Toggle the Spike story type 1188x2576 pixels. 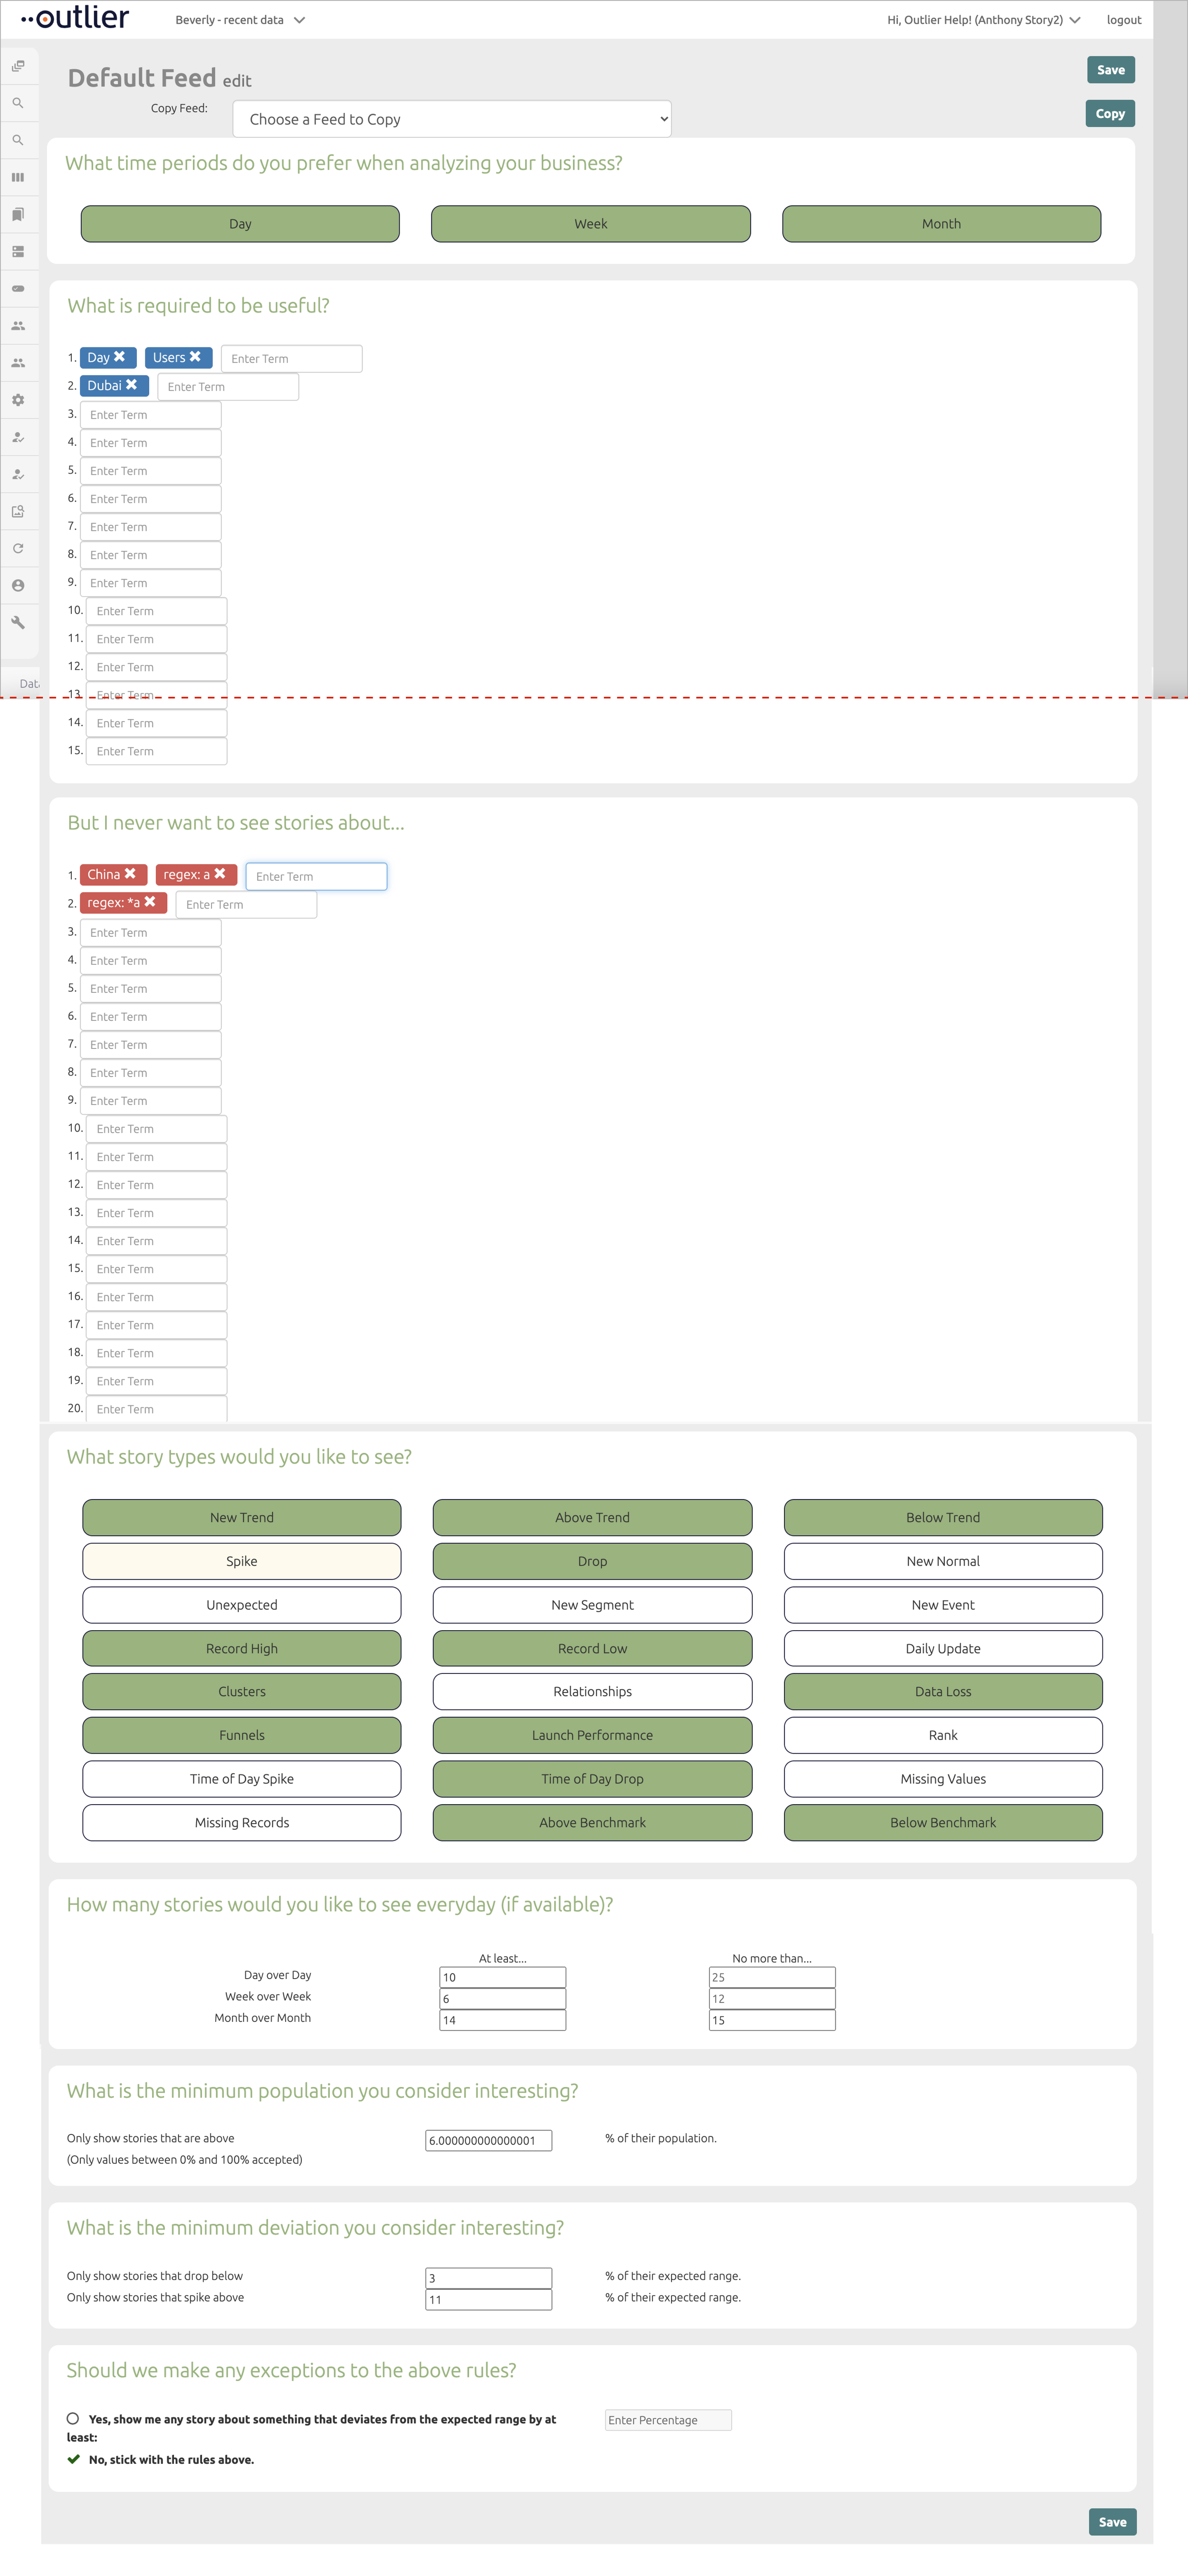pos(241,1561)
